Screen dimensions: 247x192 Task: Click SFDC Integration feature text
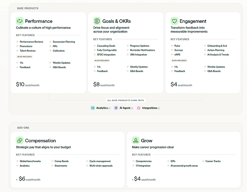click(x=106, y=54)
